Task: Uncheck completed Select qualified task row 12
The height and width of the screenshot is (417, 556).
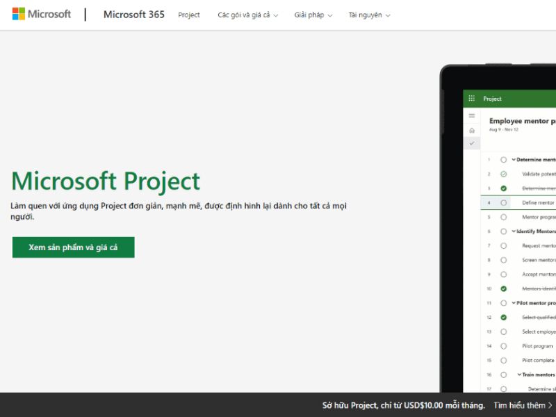Action: click(x=503, y=318)
